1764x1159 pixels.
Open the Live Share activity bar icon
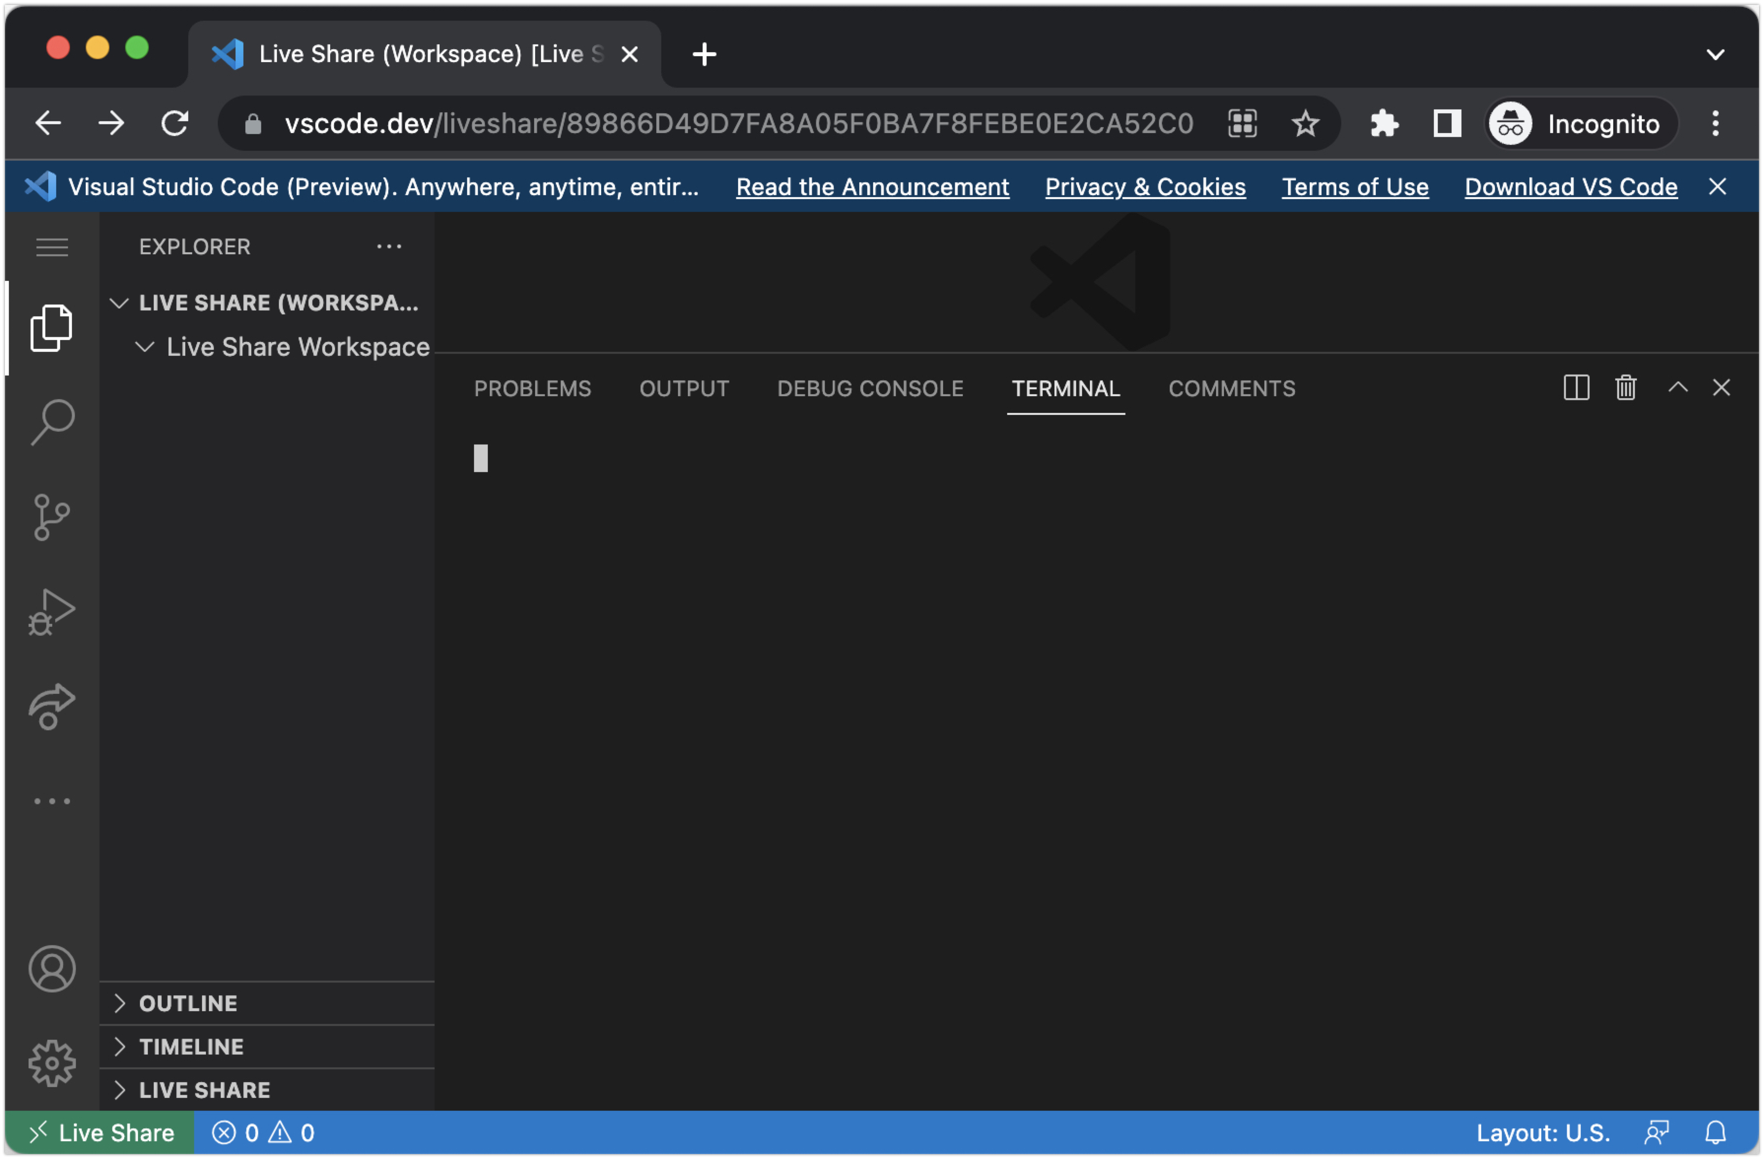[52, 707]
